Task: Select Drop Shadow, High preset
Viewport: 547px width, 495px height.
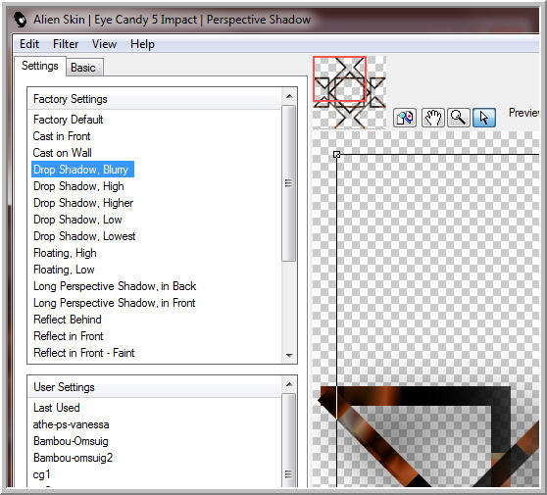Action: [x=78, y=186]
